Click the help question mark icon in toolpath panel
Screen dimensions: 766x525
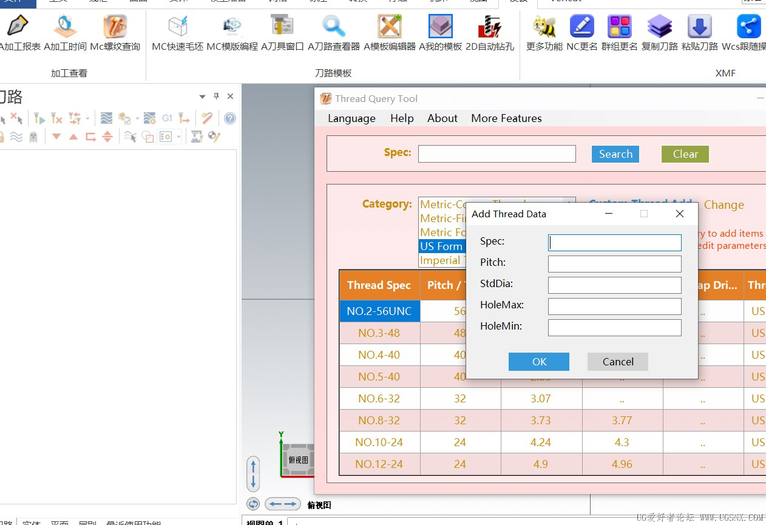(x=230, y=118)
